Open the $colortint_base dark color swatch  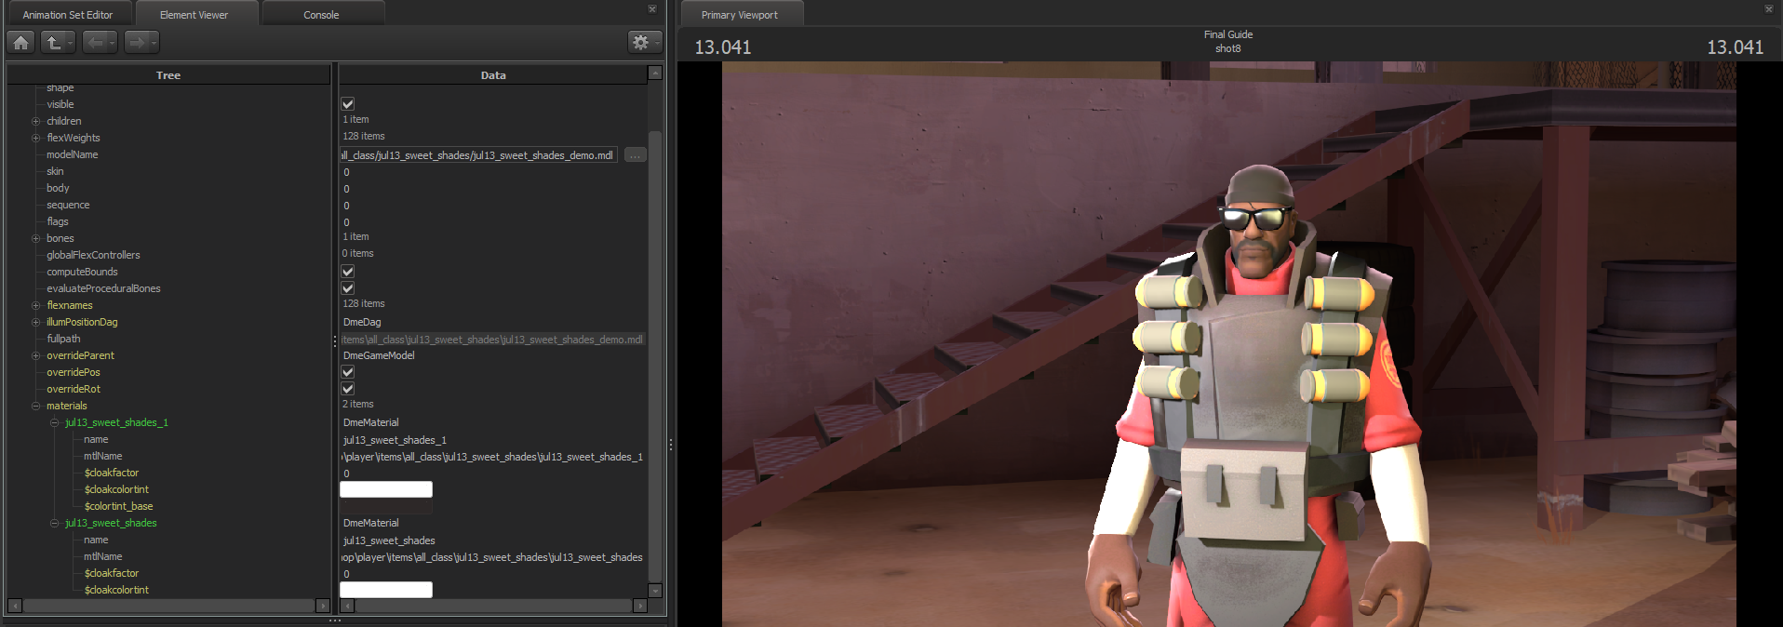tap(386, 506)
